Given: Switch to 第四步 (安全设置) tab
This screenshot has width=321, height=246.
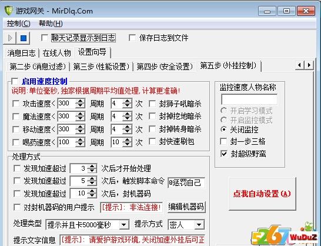Looking at the screenshot, I should coord(165,67).
